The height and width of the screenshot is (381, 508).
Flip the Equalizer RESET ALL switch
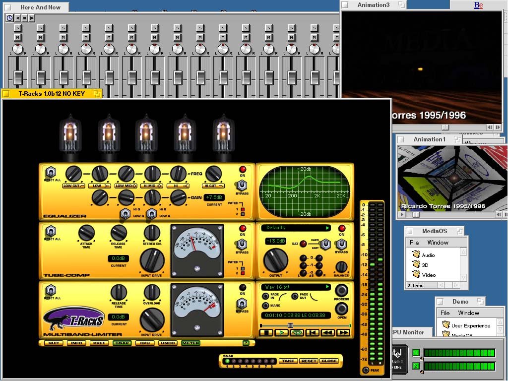(51, 172)
